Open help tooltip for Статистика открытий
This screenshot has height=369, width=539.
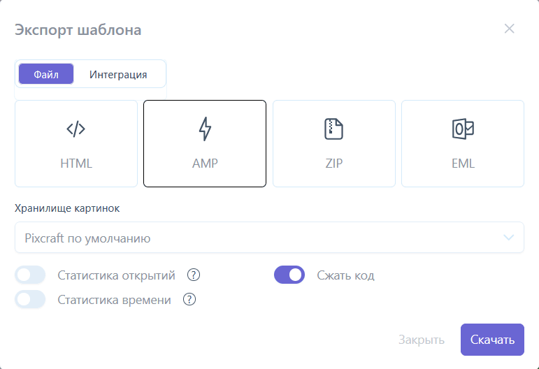coord(194,275)
